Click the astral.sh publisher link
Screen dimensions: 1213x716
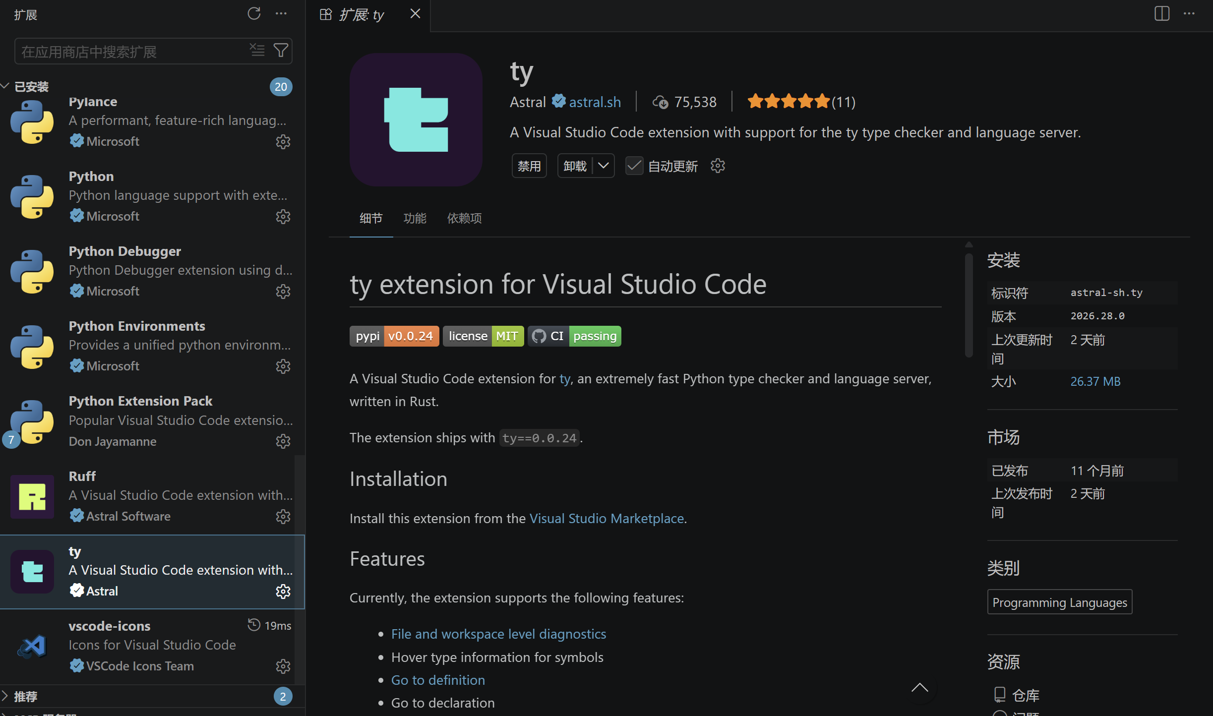[x=595, y=102]
